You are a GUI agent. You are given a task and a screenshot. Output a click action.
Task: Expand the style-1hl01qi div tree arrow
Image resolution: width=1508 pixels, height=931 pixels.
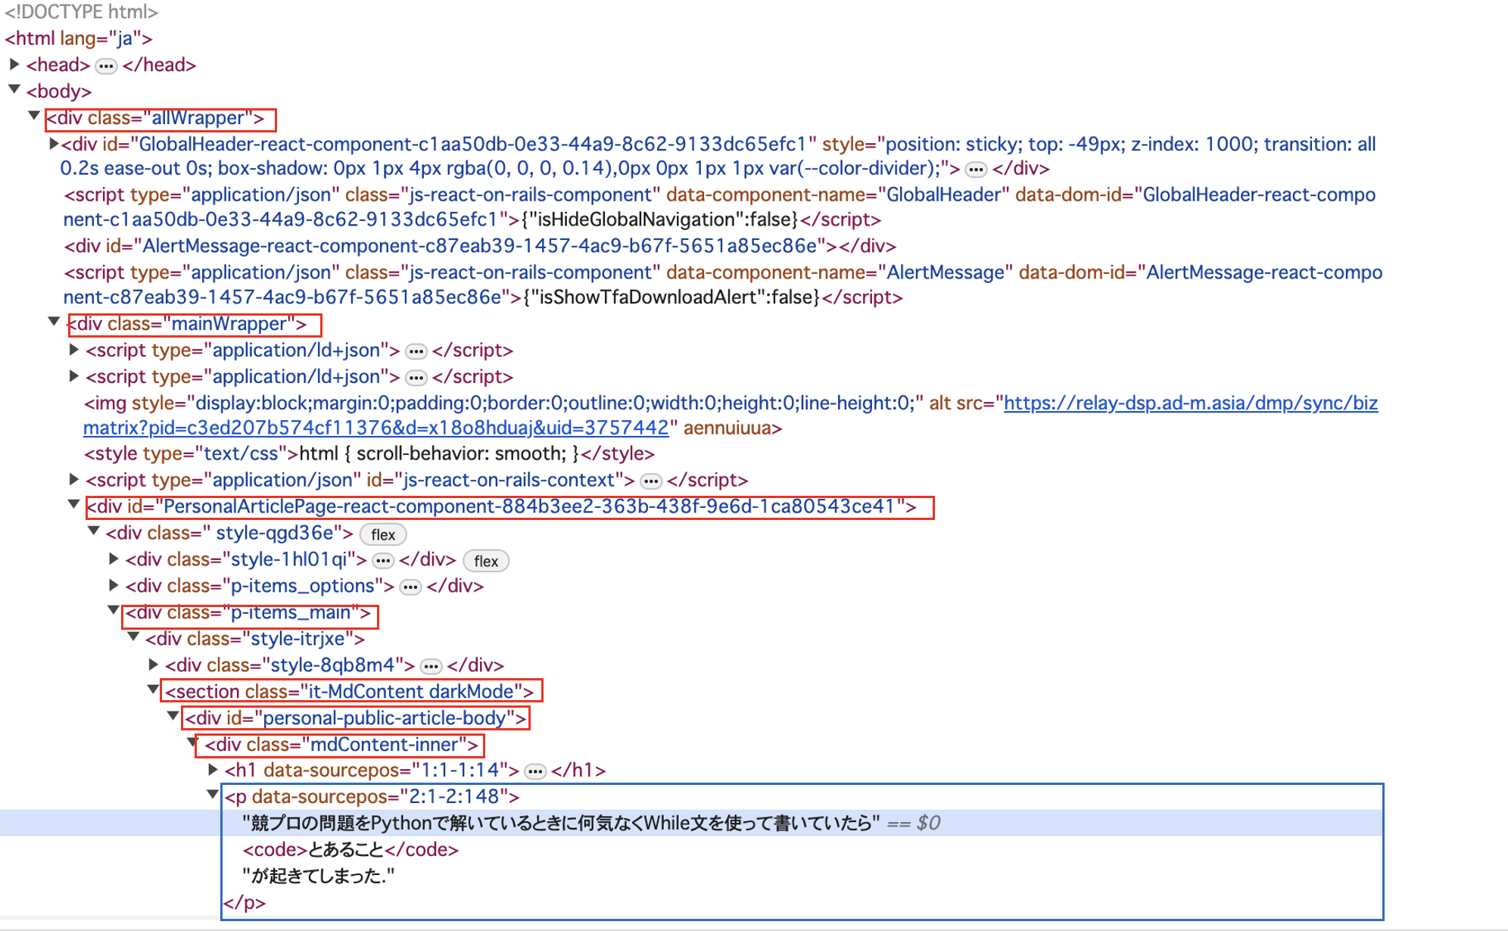(x=112, y=559)
